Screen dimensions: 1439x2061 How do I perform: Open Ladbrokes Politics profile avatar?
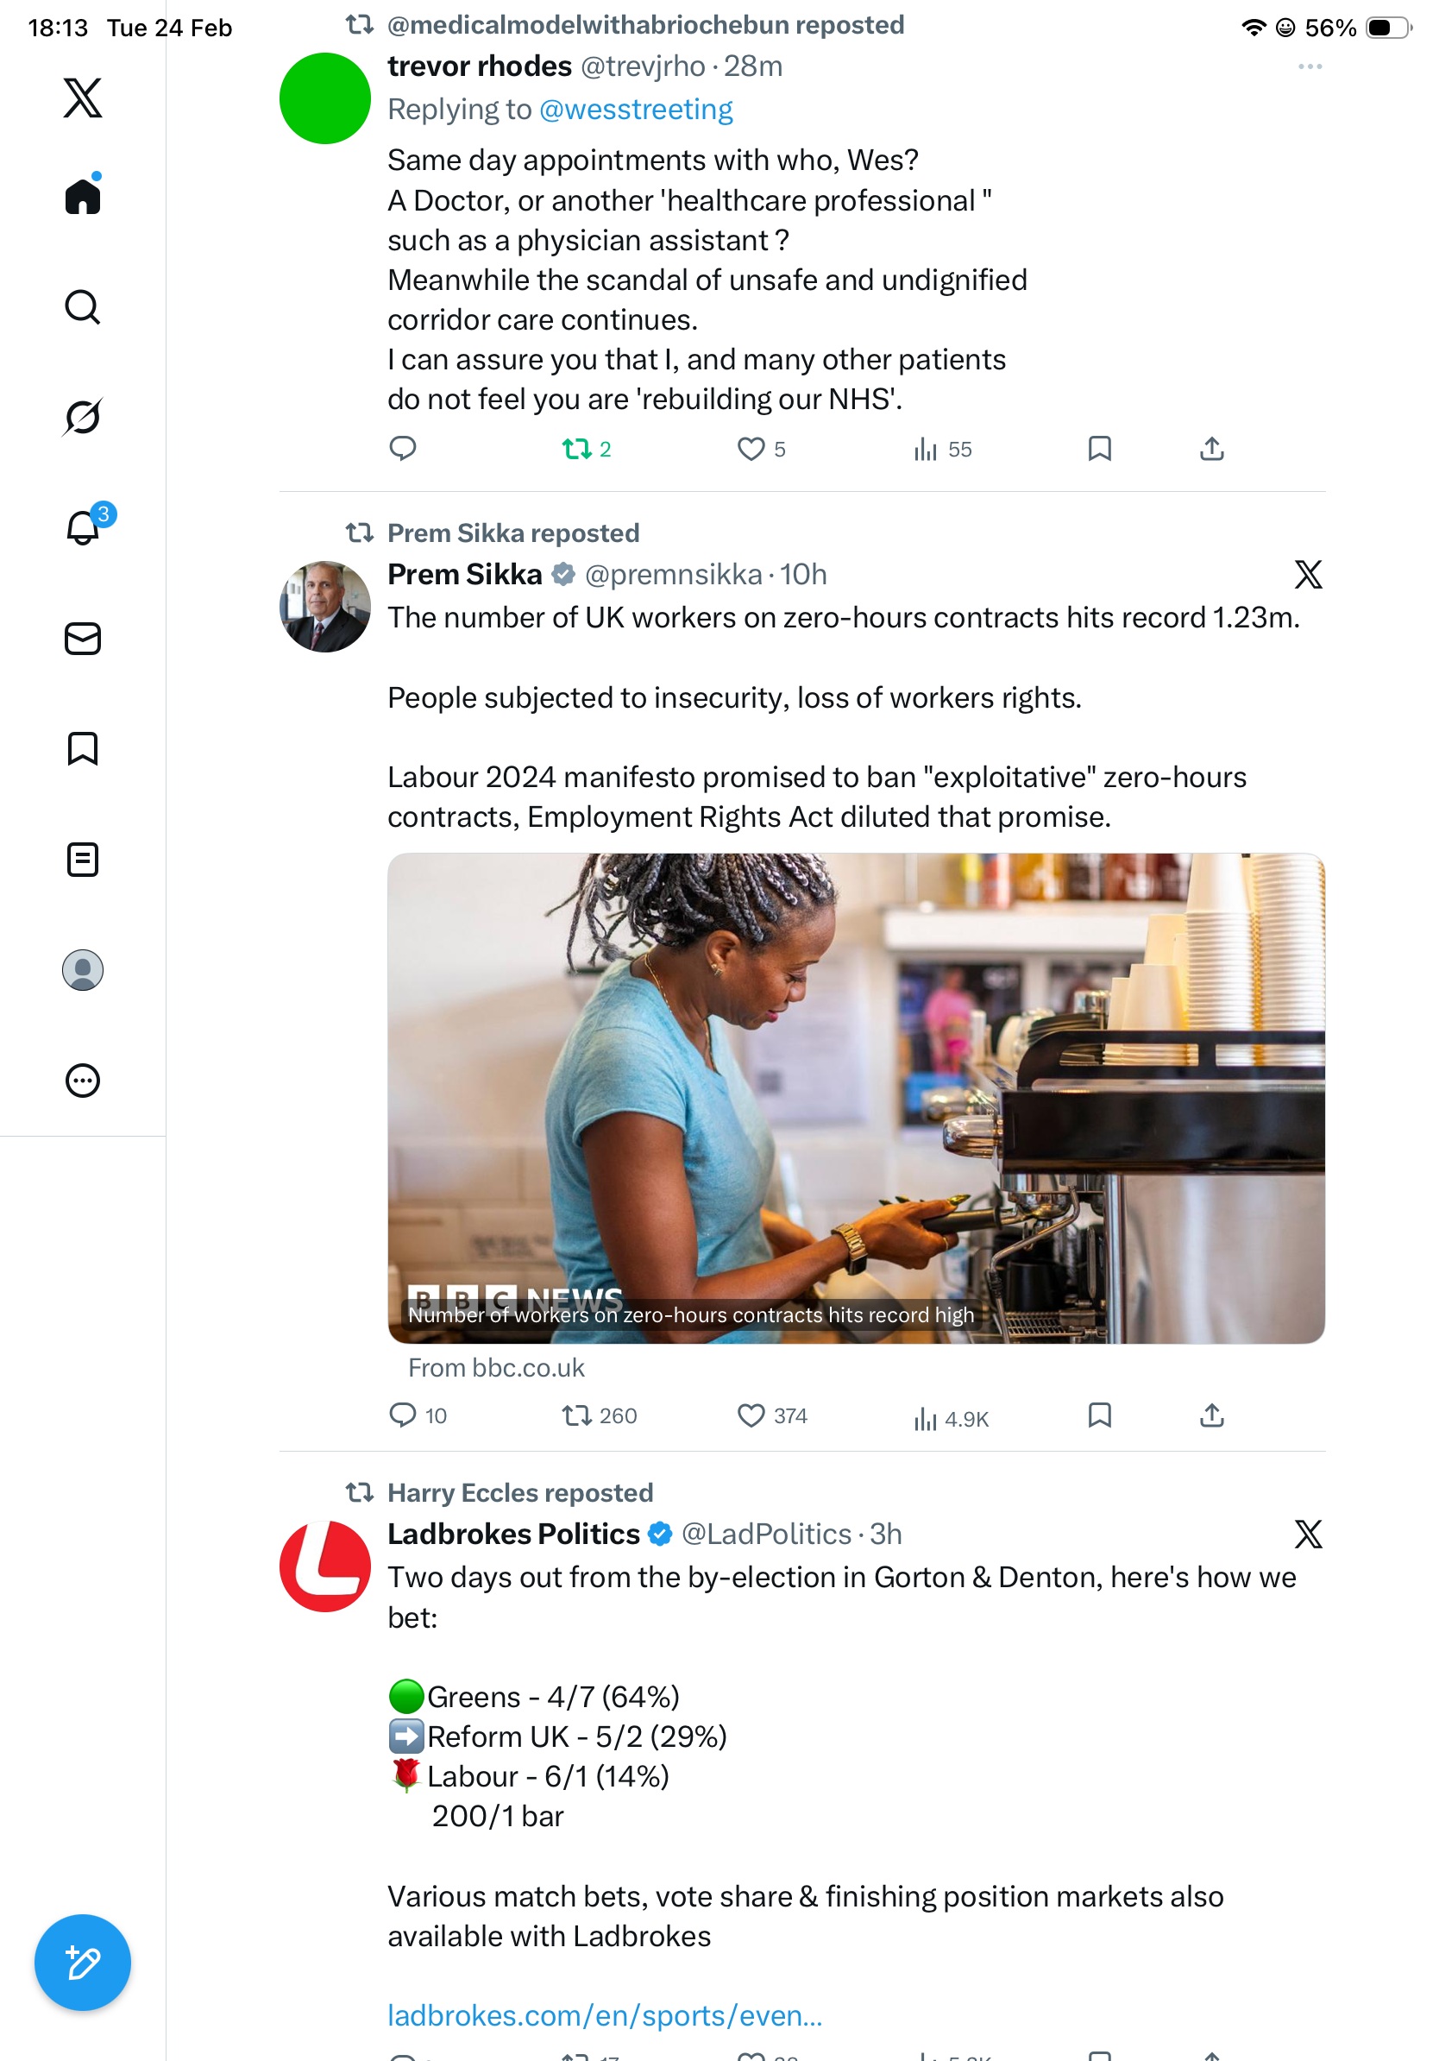click(x=324, y=1566)
